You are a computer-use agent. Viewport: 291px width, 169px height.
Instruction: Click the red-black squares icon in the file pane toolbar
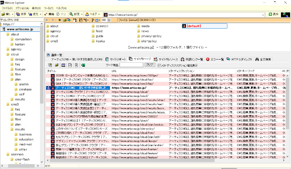tap(75, 20)
